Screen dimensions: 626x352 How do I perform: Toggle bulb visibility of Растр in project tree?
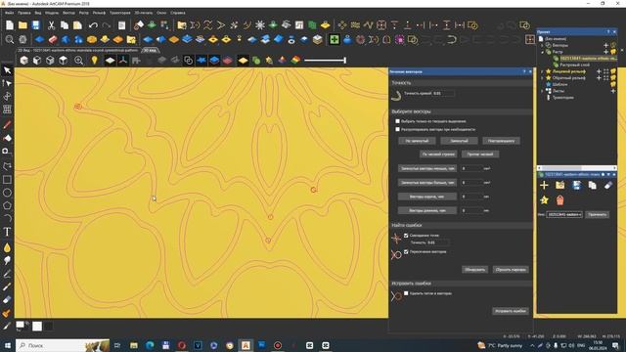click(613, 52)
